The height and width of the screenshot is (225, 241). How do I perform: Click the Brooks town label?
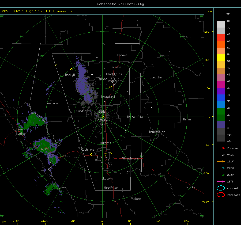tap(190, 187)
